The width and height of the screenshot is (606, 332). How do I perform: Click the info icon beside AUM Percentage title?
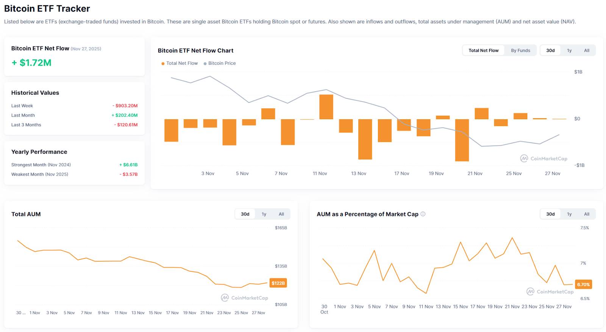pos(423,214)
